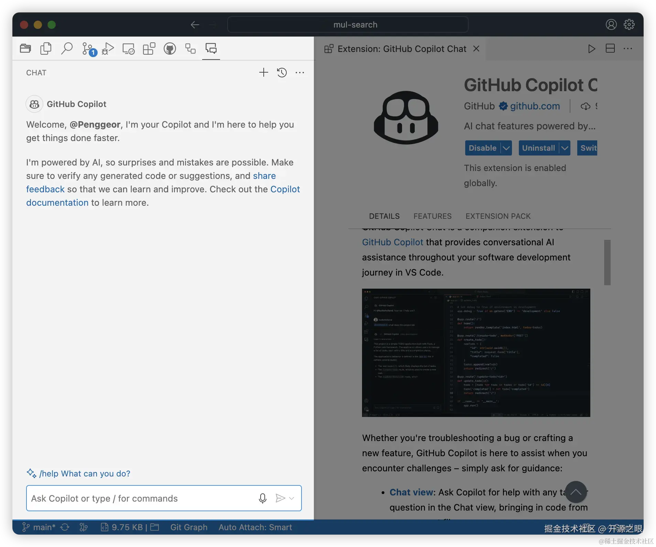Open the Explorer view icon
656x547 pixels.
[25, 49]
